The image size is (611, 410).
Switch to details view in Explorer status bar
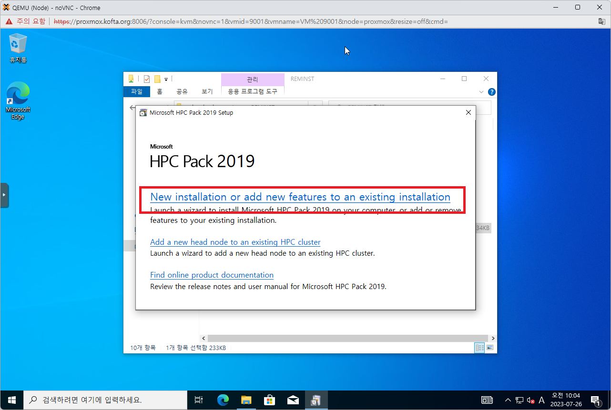point(479,348)
